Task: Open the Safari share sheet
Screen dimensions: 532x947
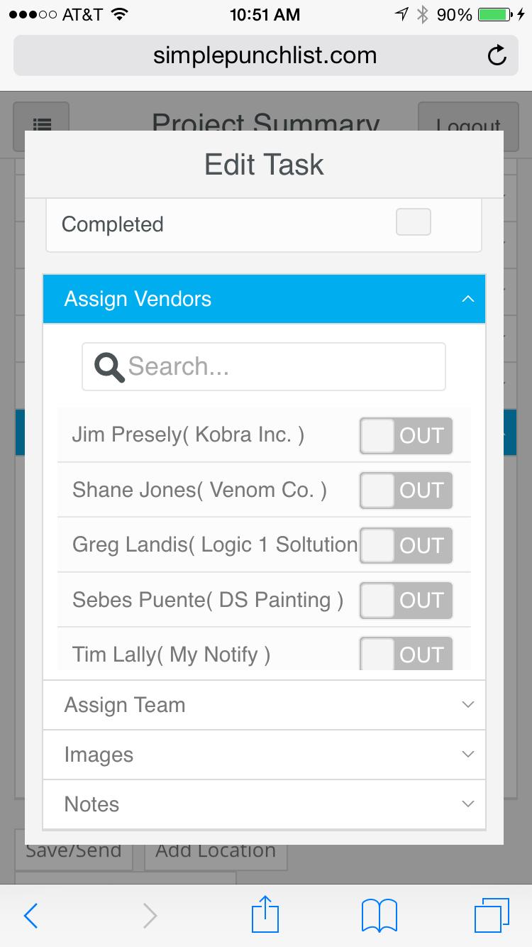Action: [265, 914]
